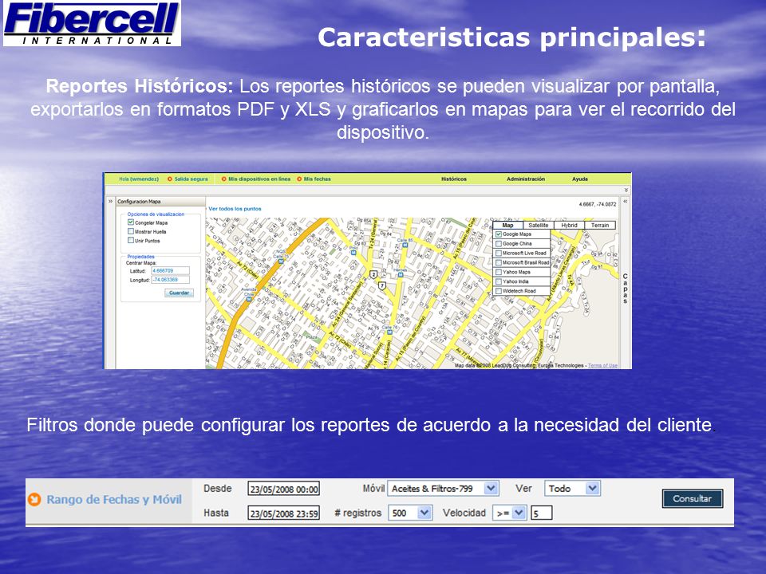Check the Microsoft Live Road layer
This screenshot has height=574, width=766.
(x=499, y=254)
